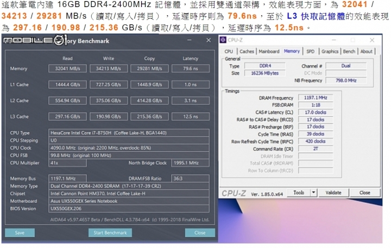The width and height of the screenshot is (391, 248).
Task: Click the L1 Cache Copy value 1448.9 GB/s
Action: (149, 84)
